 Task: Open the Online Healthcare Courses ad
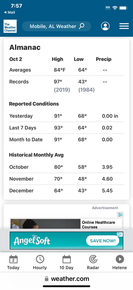(98, 225)
